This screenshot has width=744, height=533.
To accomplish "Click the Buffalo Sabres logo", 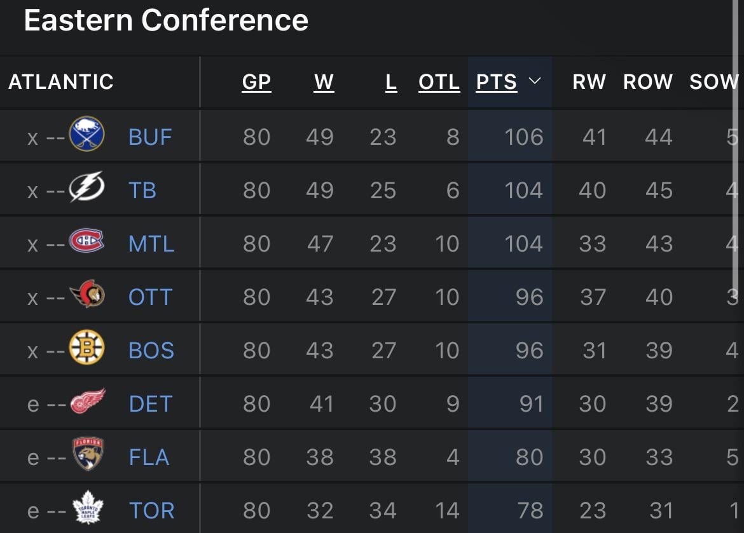I will pos(86,134).
